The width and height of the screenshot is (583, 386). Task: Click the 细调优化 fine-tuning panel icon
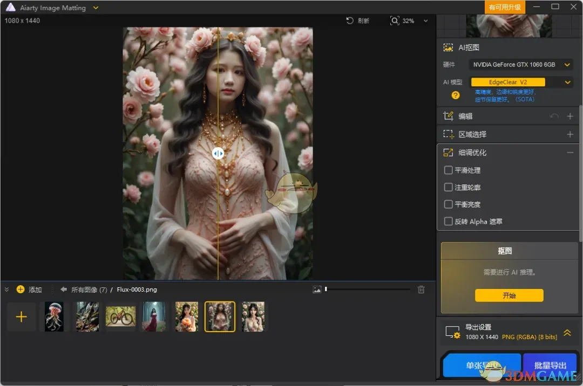tap(448, 153)
